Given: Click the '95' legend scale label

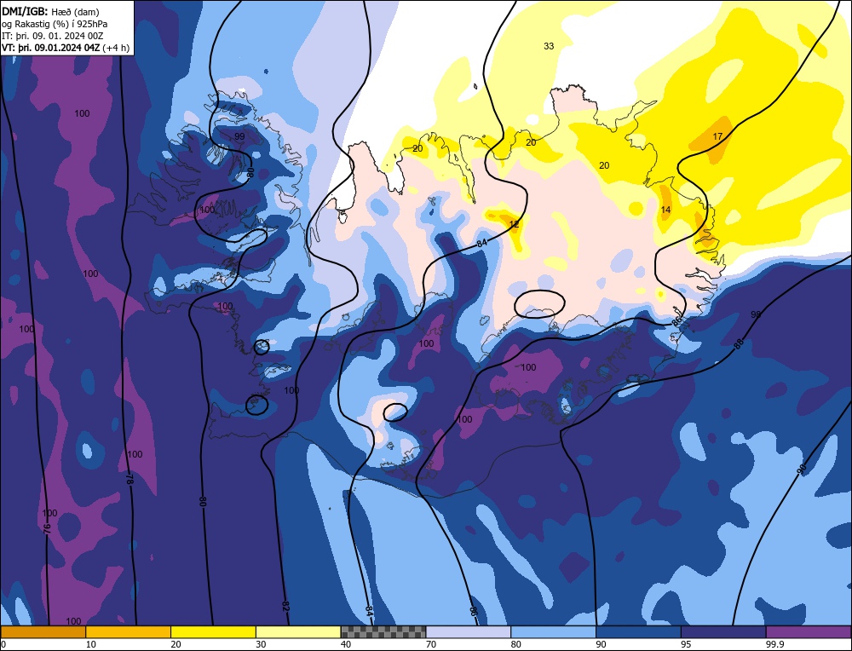Looking at the screenshot, I should 686,644.
